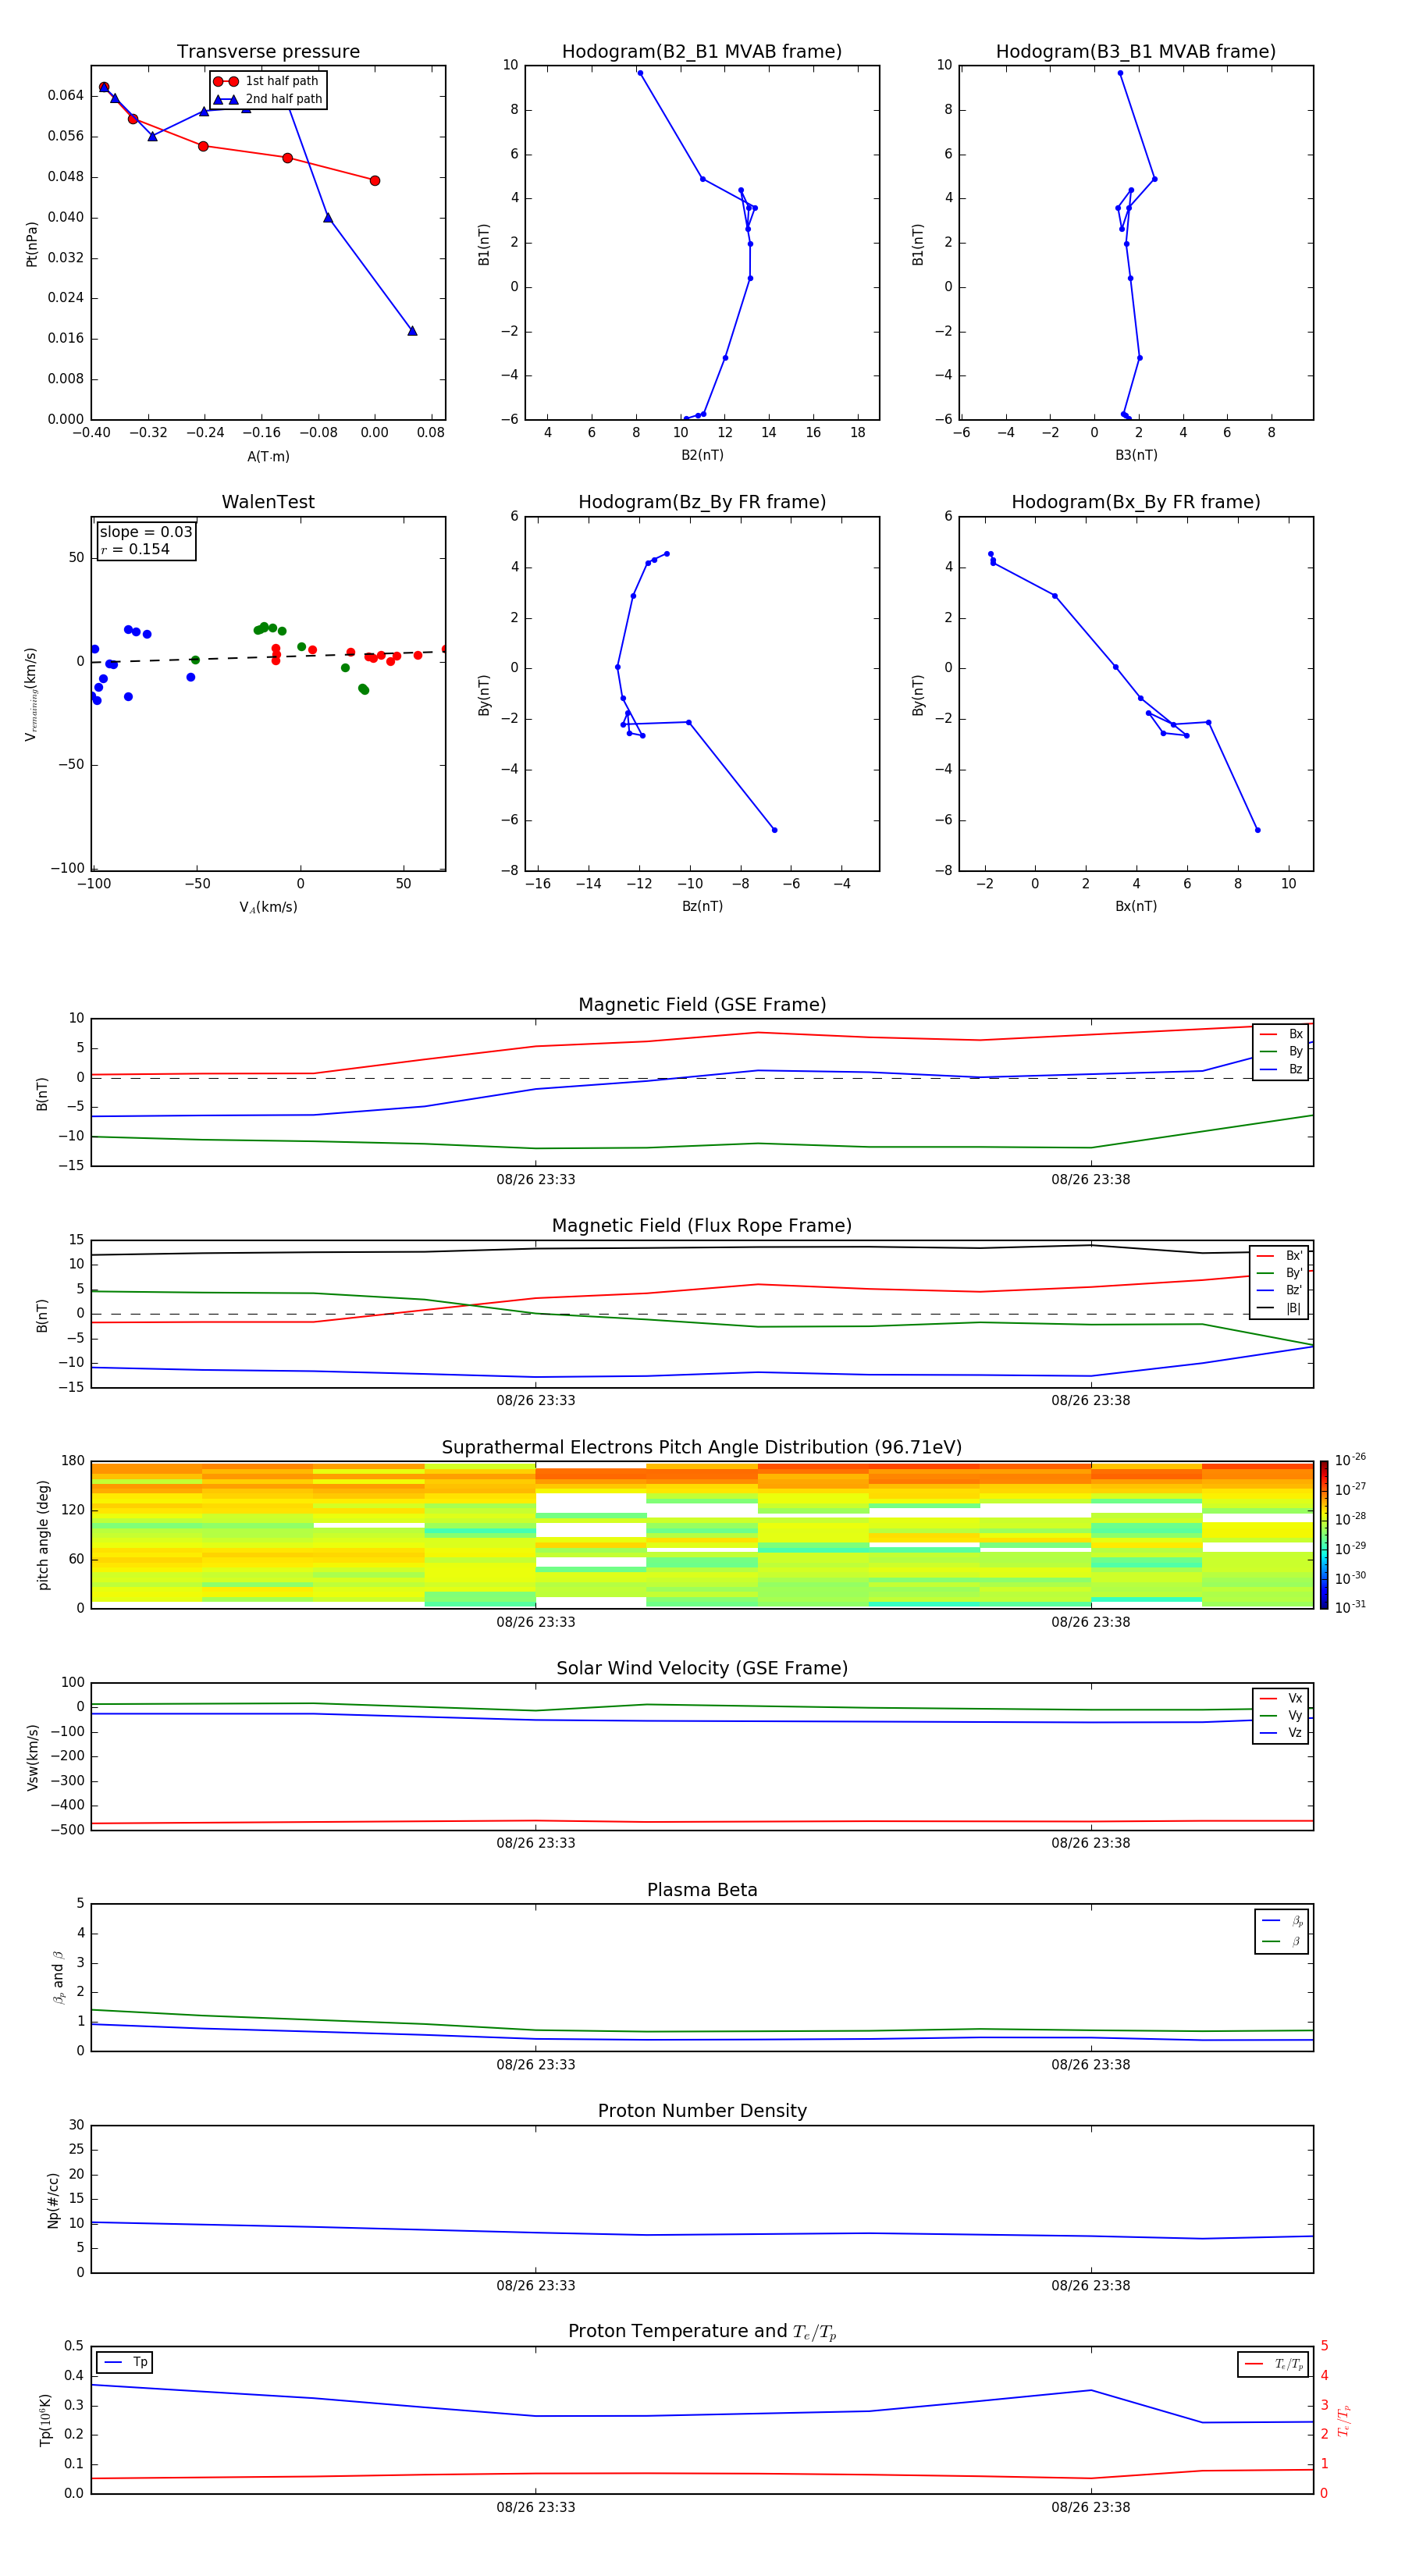Click the 'Te/Tp' legend box

[x=1273, y=2364]
